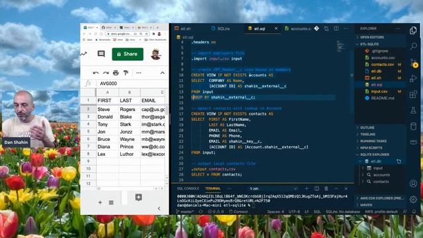Screen dimensions: 423x238
Task: Click the notifications bell in status bar
Action: coord(414,212)
